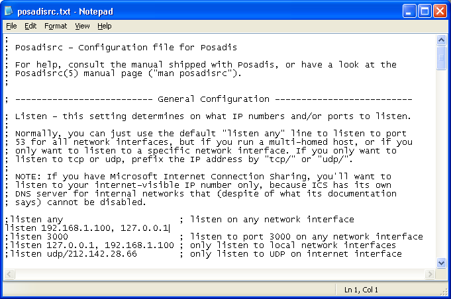Click the empty vertical scrollbar track below the thumb
Viewport: 451px width, 299px height.
click(x=442, y=165)
